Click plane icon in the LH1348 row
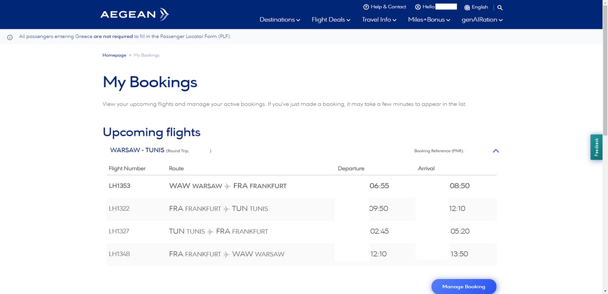This screenshot has width=608, height=294. pyautogui.click(x=227, y=254)
